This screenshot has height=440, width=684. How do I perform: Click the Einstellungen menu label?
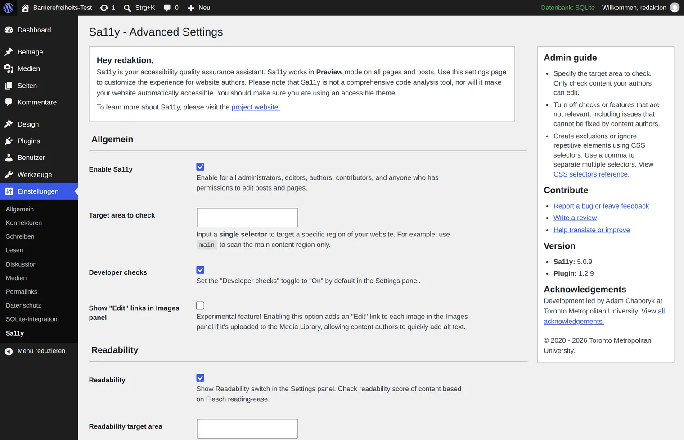(x=38, y=191)
